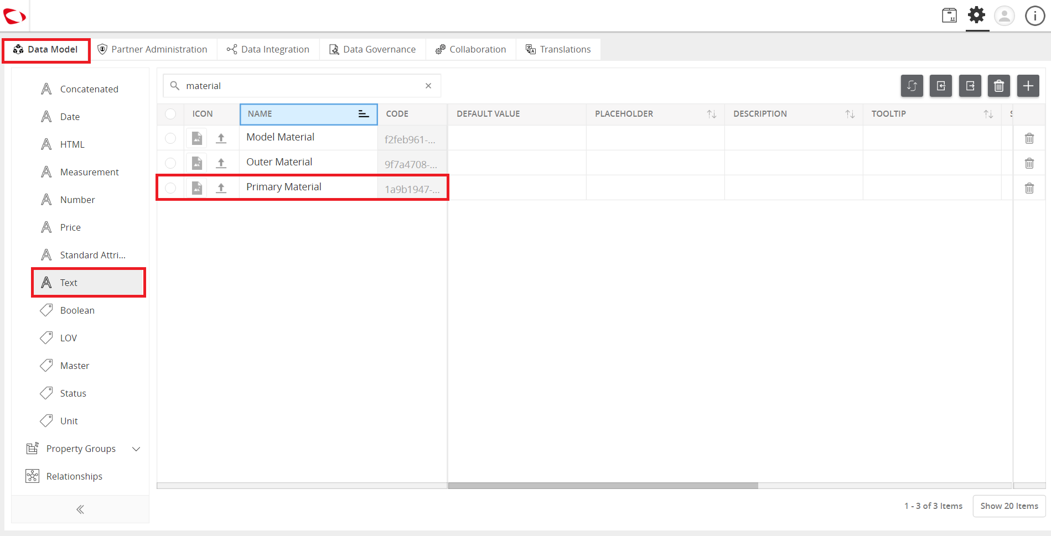The width and height of the screenshot is (1051, 536).
Task: Select the Model Material row checkbox
Action: click(170, 138)
